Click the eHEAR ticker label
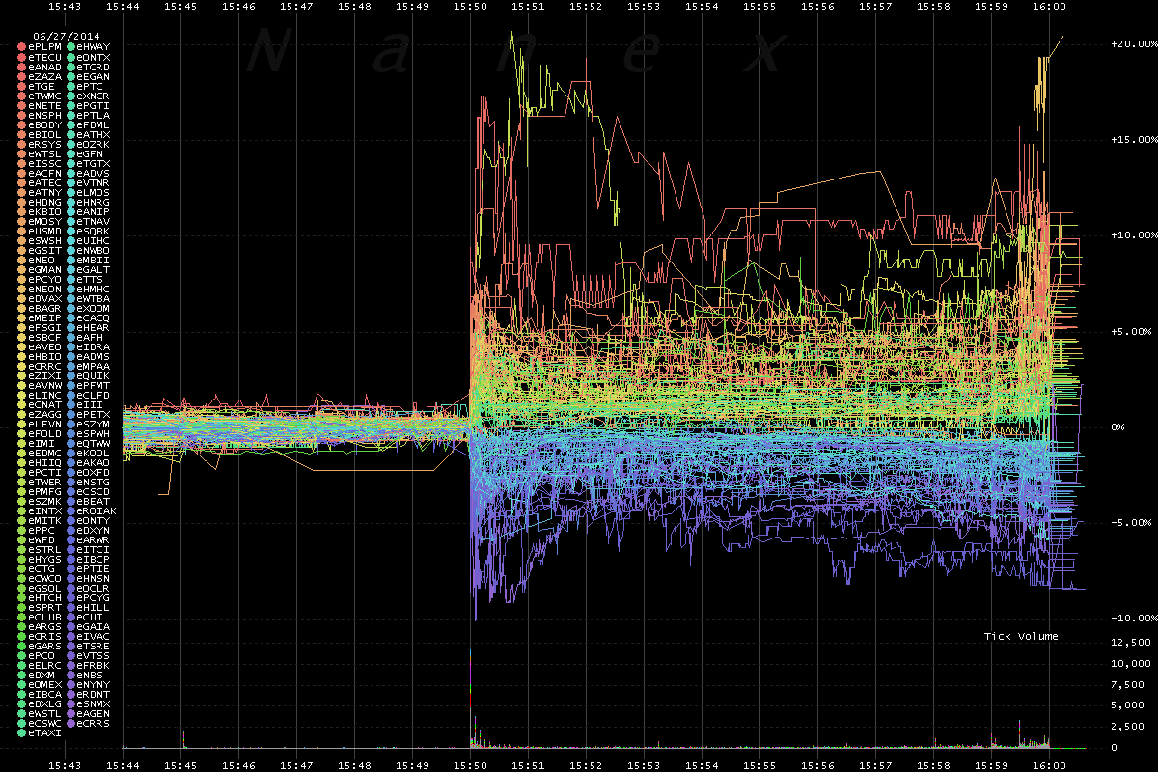 coord(93,327)
